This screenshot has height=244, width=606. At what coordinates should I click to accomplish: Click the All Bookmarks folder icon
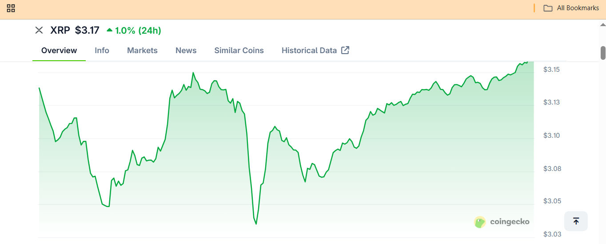click(x=548, y=8)
